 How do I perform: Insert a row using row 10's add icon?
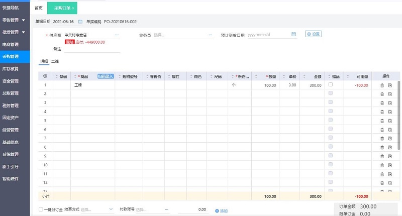click(390, 165)
